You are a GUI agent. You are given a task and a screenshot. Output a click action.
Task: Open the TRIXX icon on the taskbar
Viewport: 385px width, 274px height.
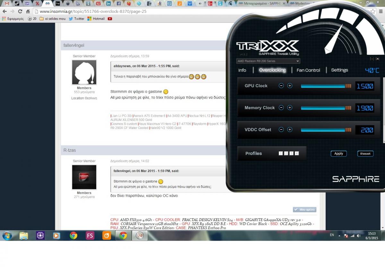[x=140, y=236]
